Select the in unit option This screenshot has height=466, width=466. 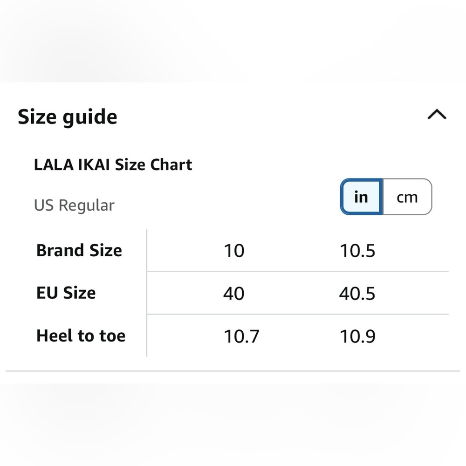point(360,197)
